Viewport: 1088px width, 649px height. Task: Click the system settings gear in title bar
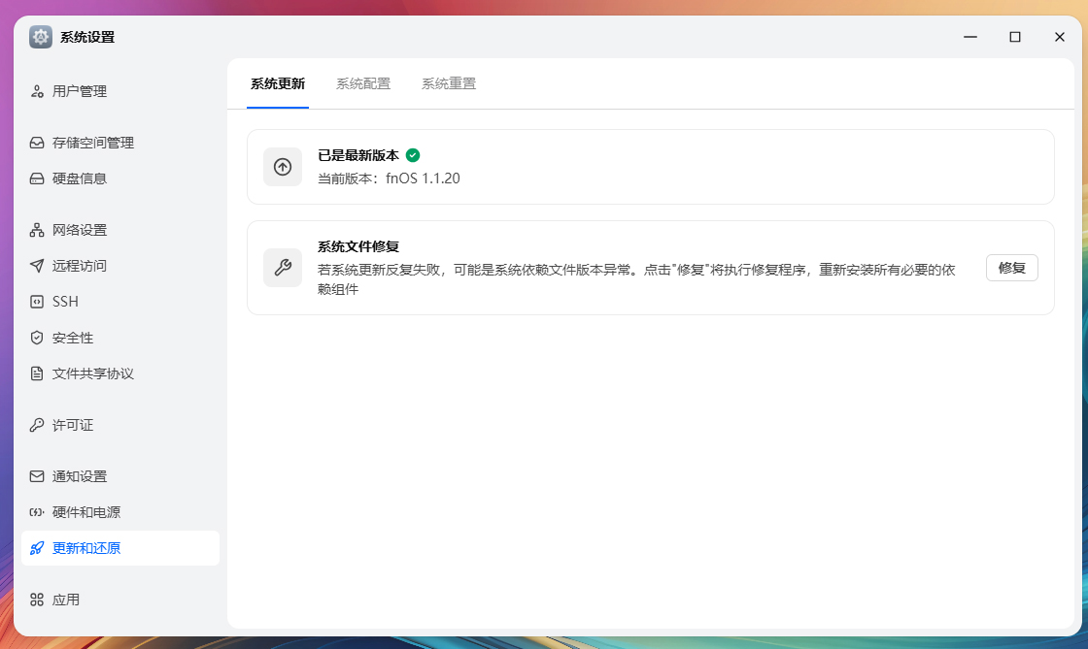(x=40, y=37)
